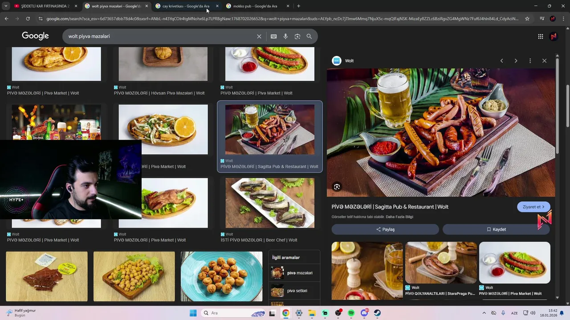Open the Sagitta Pub & Restaurant title link
This screenshot has height=320, width=570.
[x=390, y=207]
